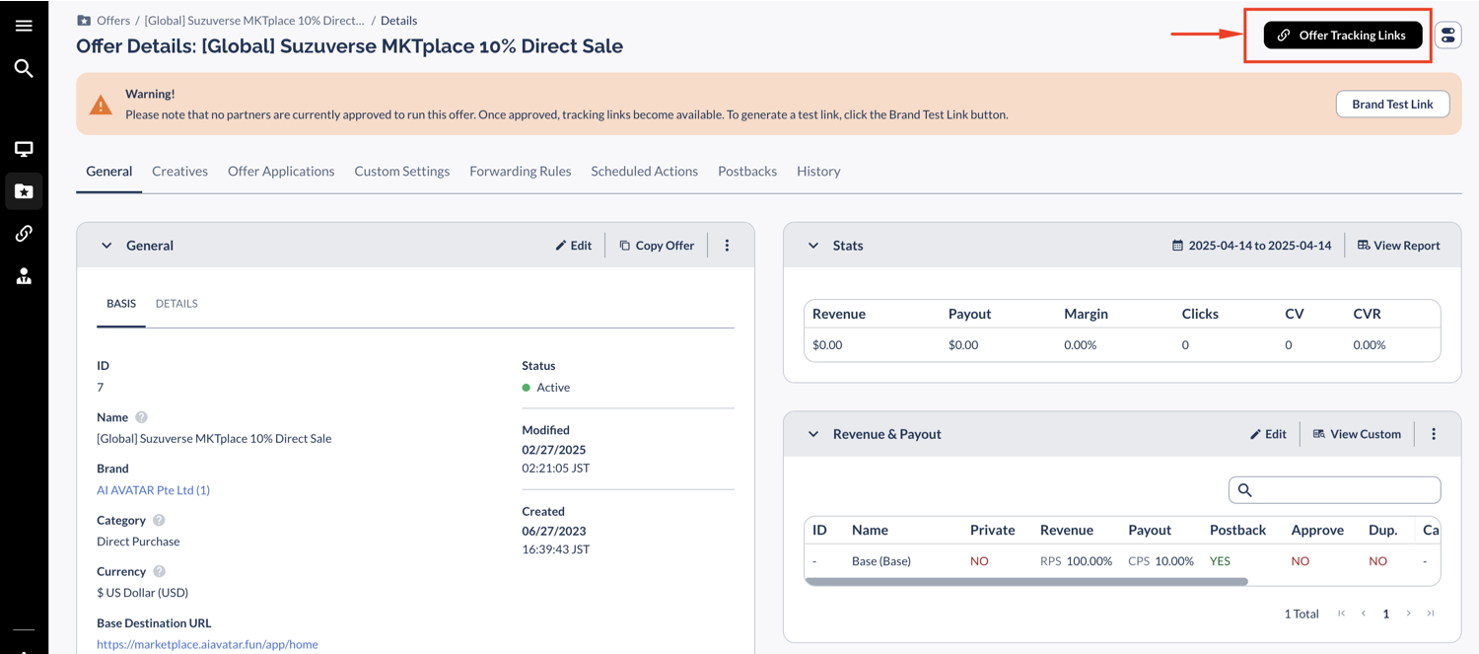The height and width of the screenshot is (654, 1479).
Task: Click the Brand Test Link button
Action: point(1392,105)
